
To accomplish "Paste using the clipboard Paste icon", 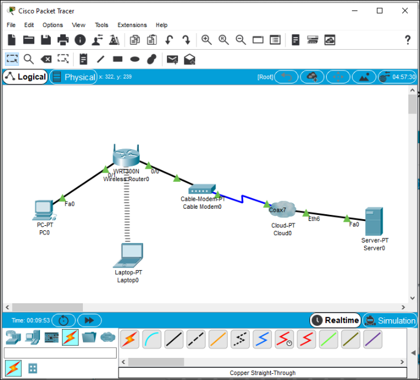I will 152,40.
